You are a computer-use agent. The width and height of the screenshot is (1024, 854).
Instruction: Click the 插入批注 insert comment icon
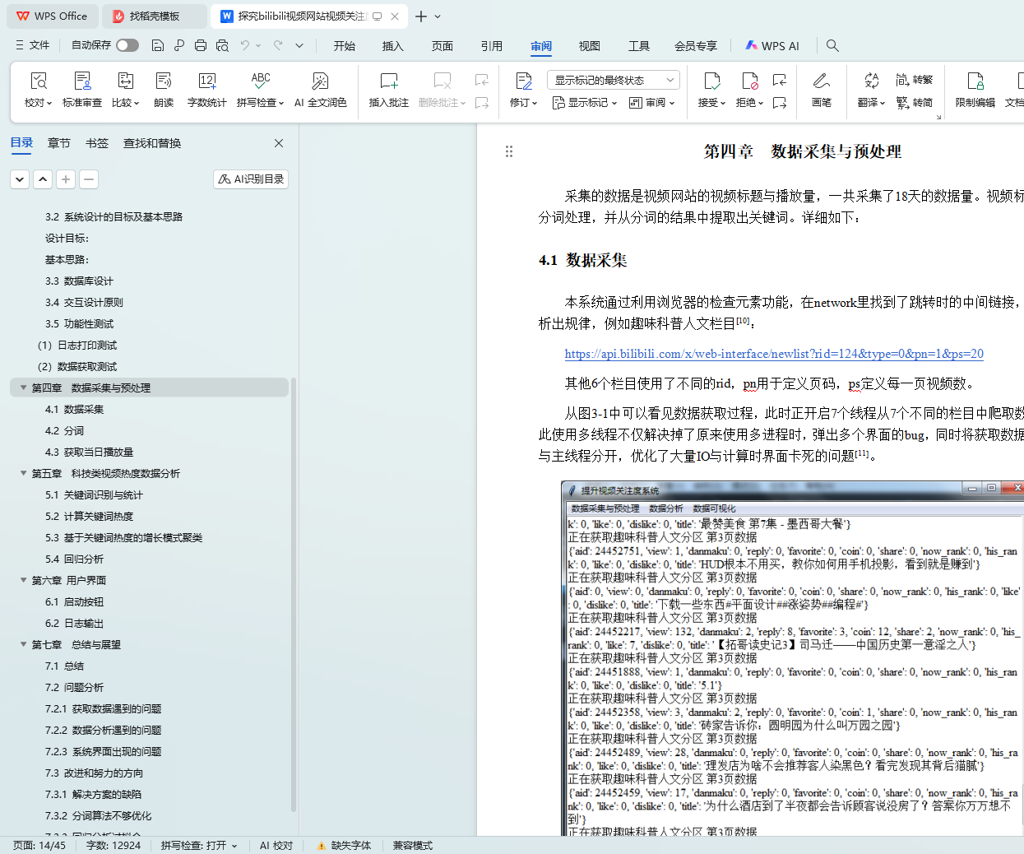click(388, 81)
